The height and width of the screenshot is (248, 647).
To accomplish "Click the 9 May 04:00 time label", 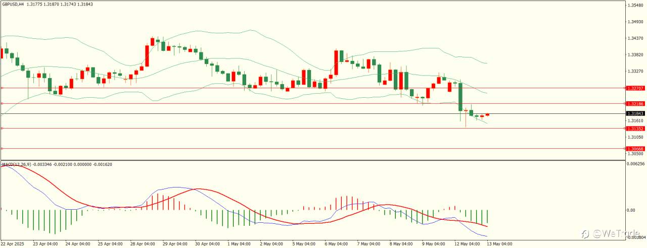I will coord(433,243).
